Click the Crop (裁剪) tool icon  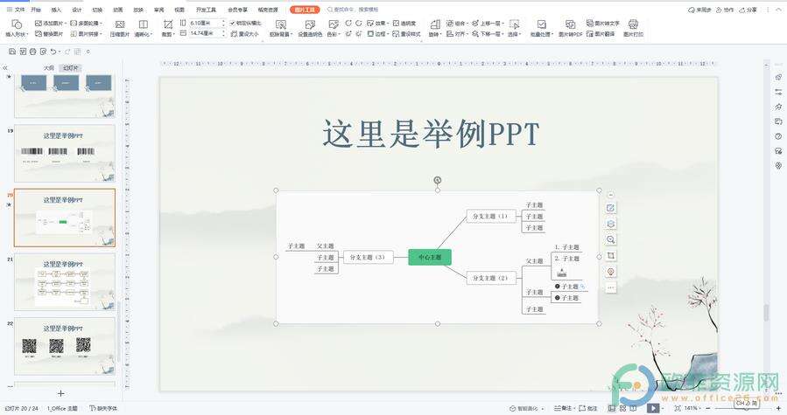pyautogui.click(x=168, y=24)
